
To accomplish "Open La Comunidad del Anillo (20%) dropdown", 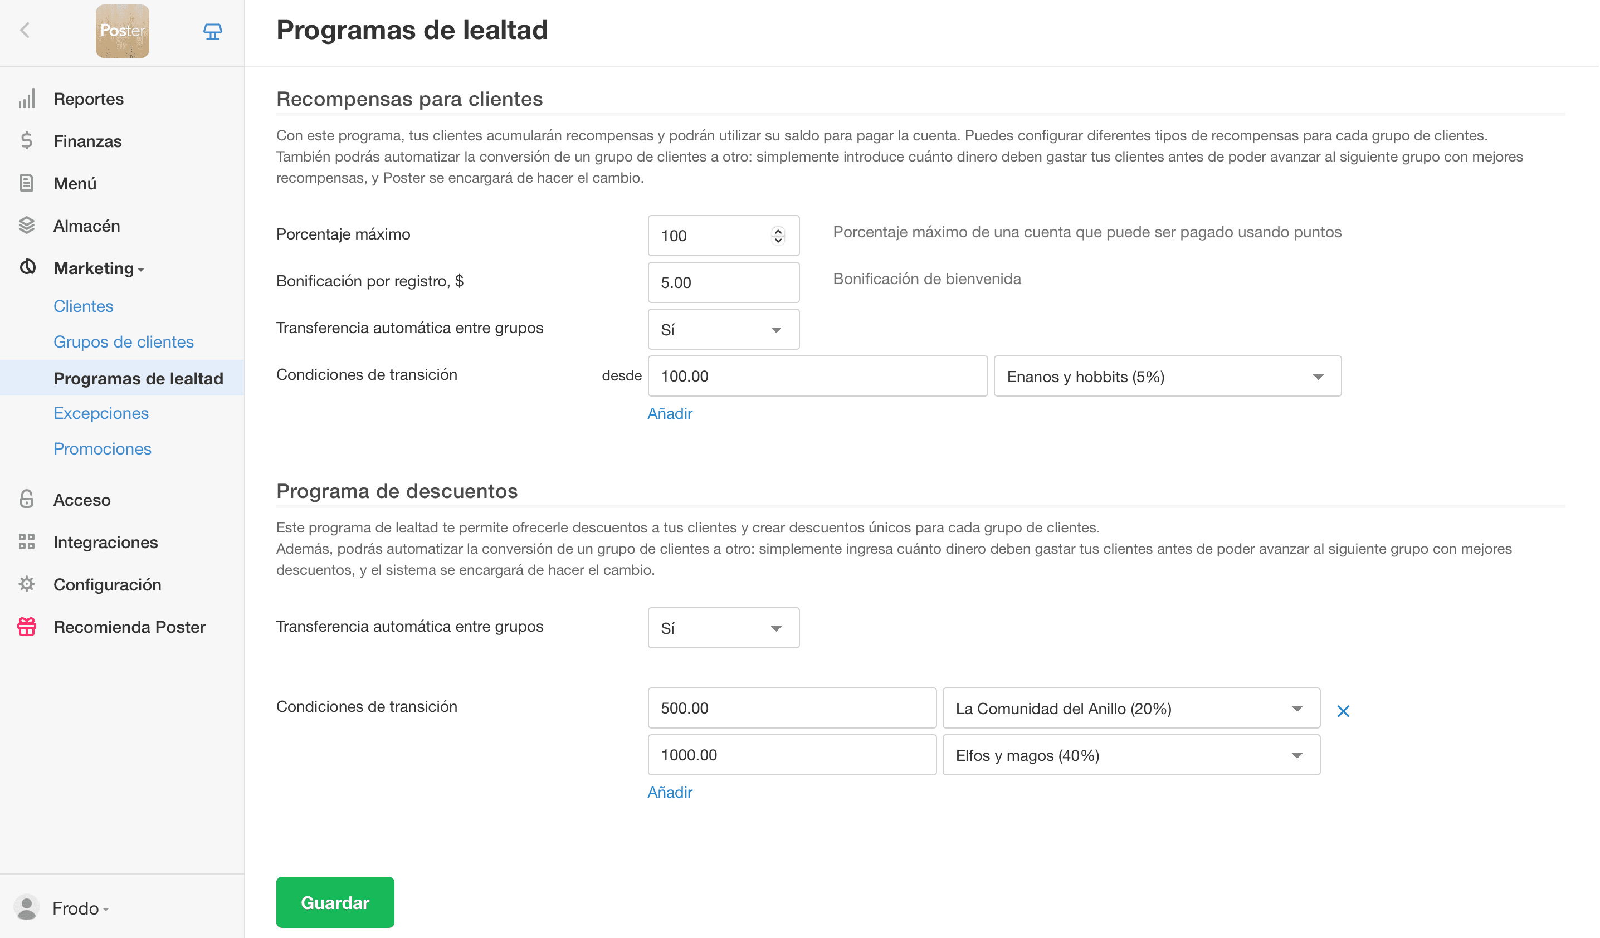I will coord(1131,707).
